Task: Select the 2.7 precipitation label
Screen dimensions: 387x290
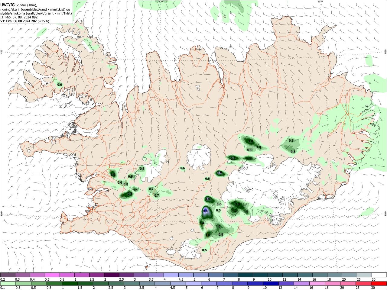Action: (233, 158)
